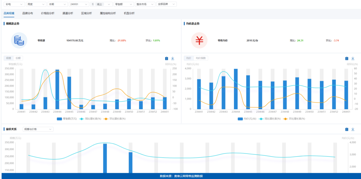This screenshot has width=361, height=179.
Task: Switch price chart to 均价指数 view
Action: (x=201, y=58)
